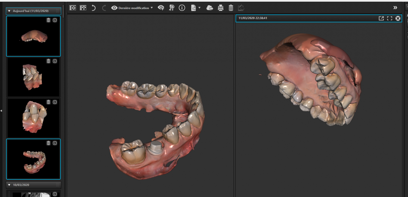
Task: Close the 11/03/2020 22:38:41 view panel
Action: pos(398,18)
